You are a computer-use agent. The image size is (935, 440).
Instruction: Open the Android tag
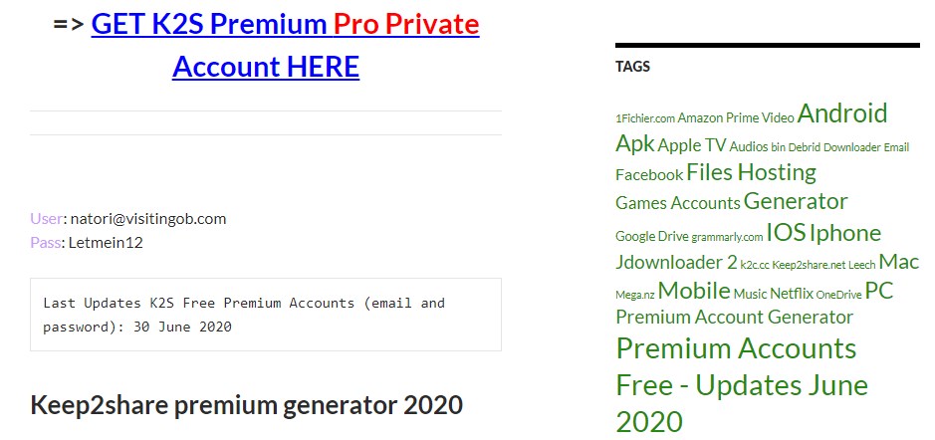click(x=842, y=112)
